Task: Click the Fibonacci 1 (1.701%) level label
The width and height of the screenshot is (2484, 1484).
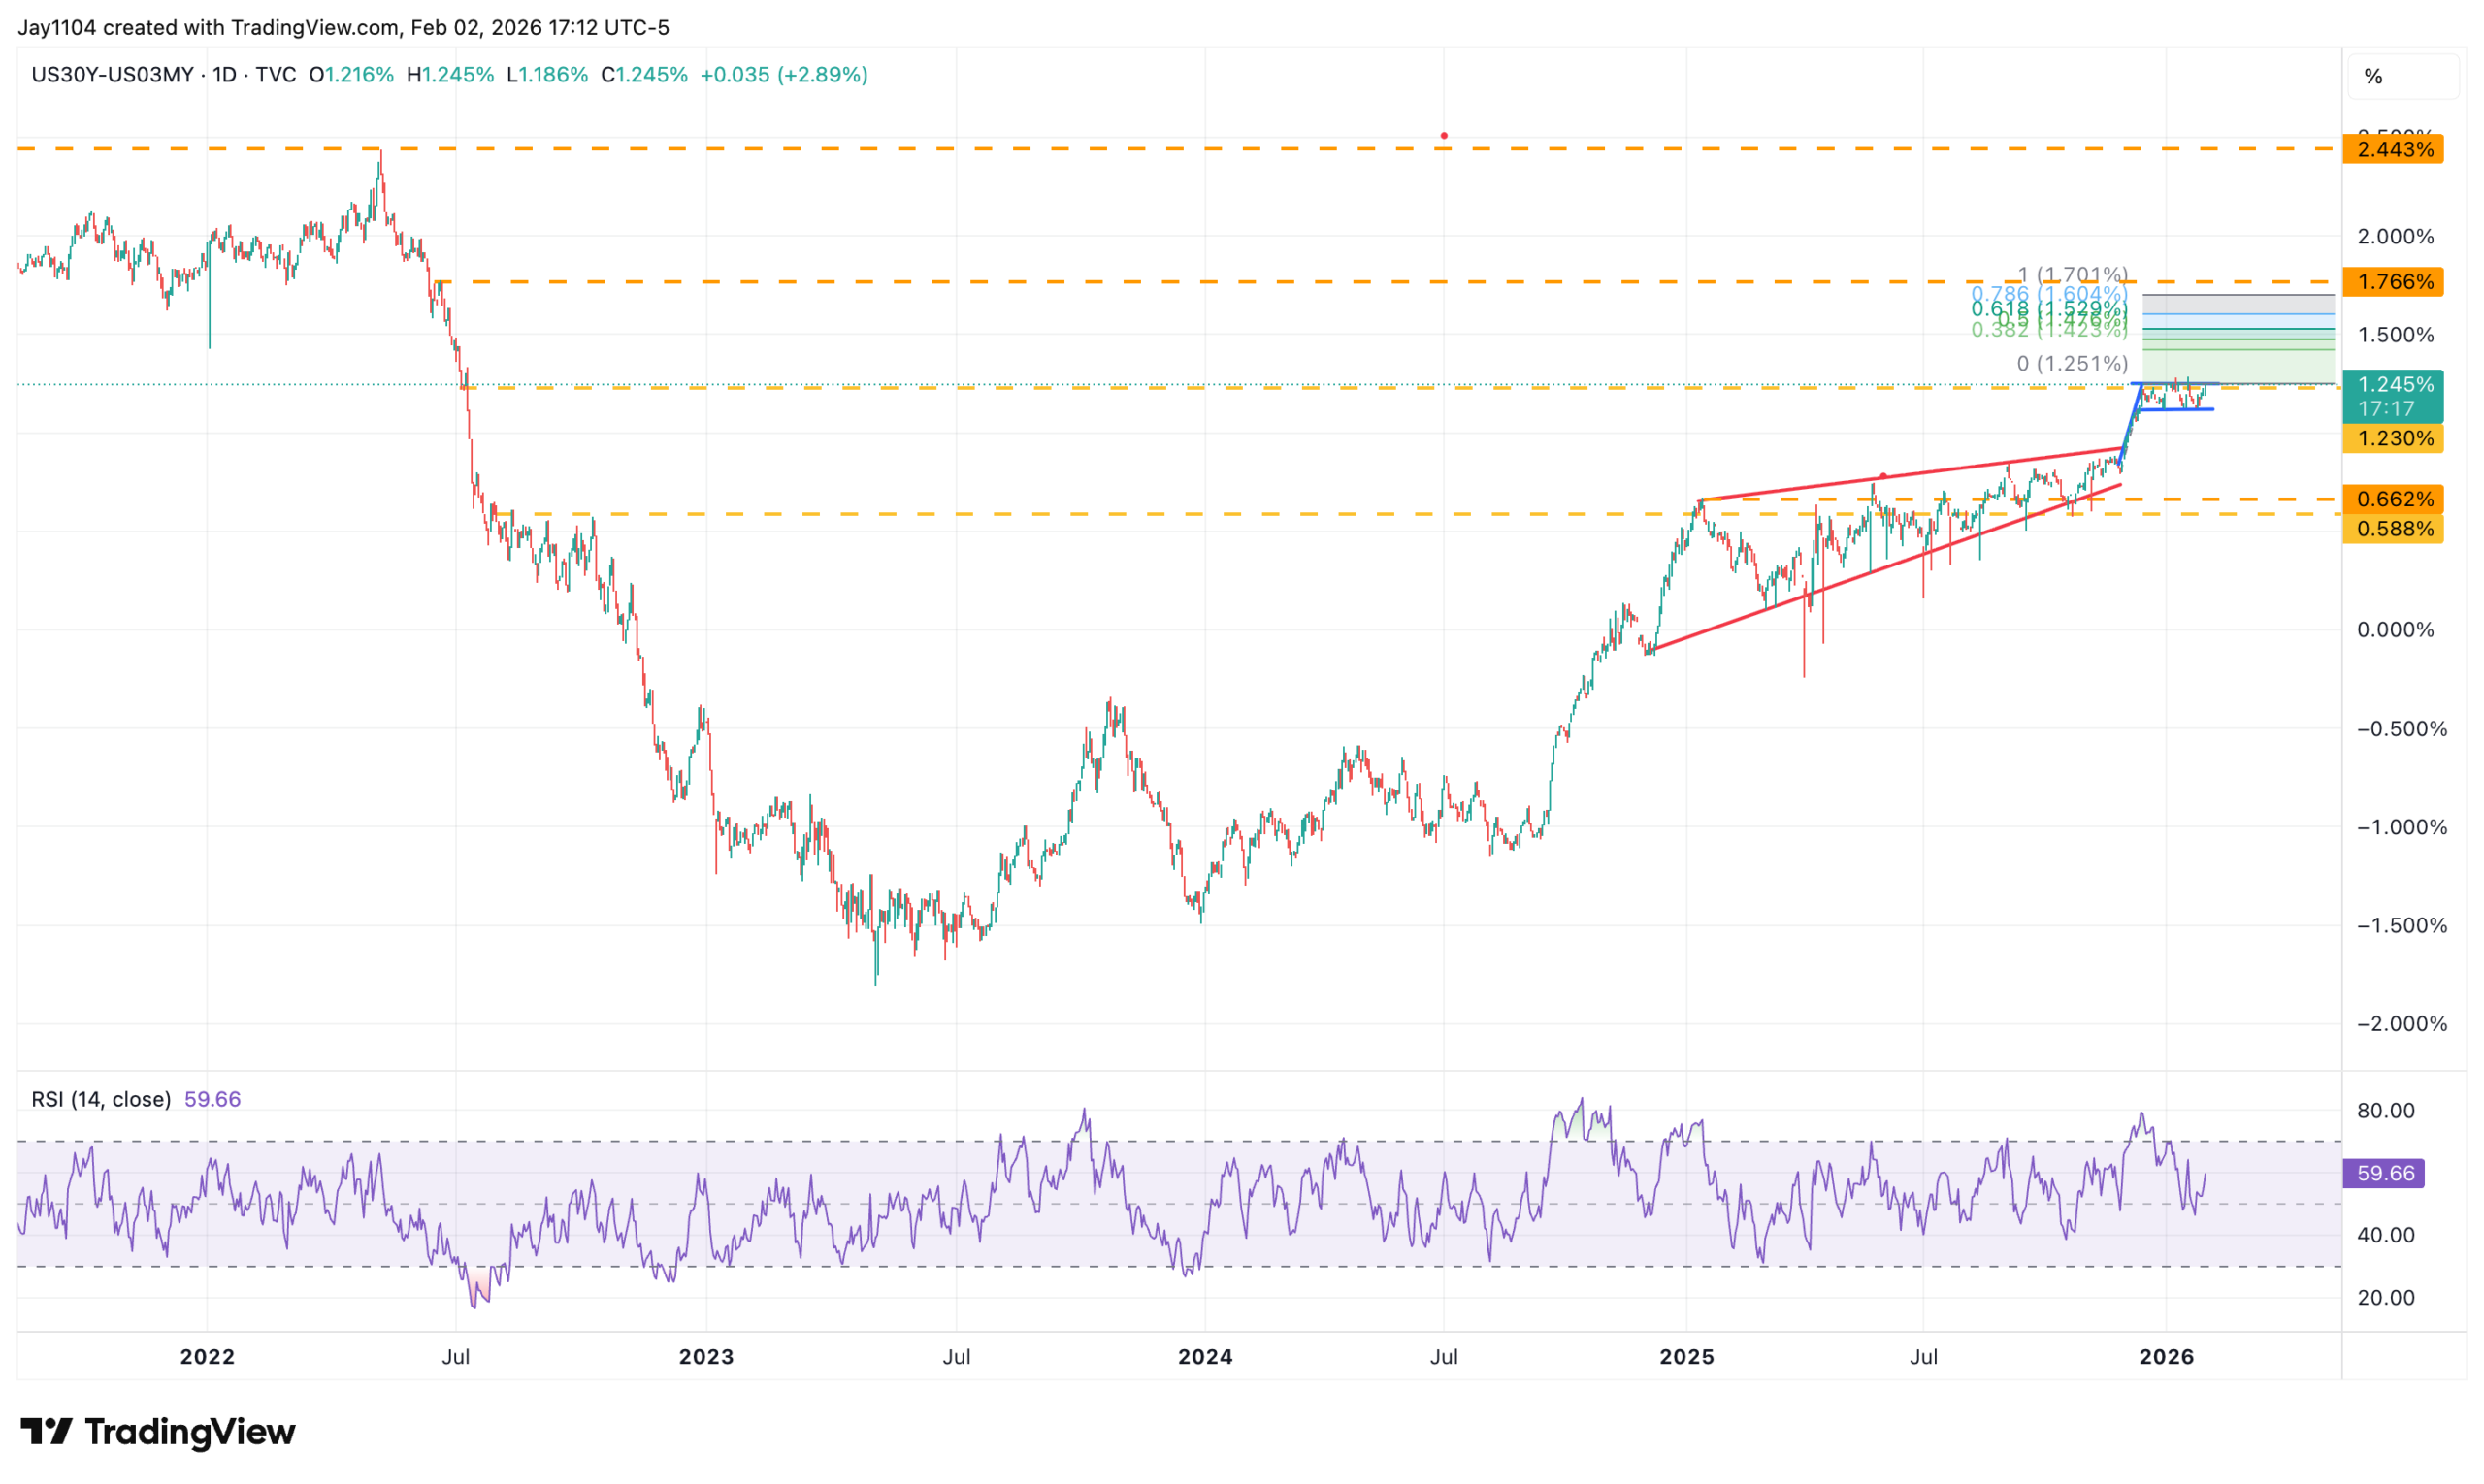Action: click(x=2072, y=274)
